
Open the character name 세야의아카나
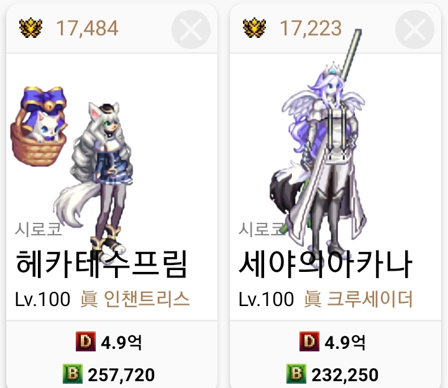click(326, 264)
